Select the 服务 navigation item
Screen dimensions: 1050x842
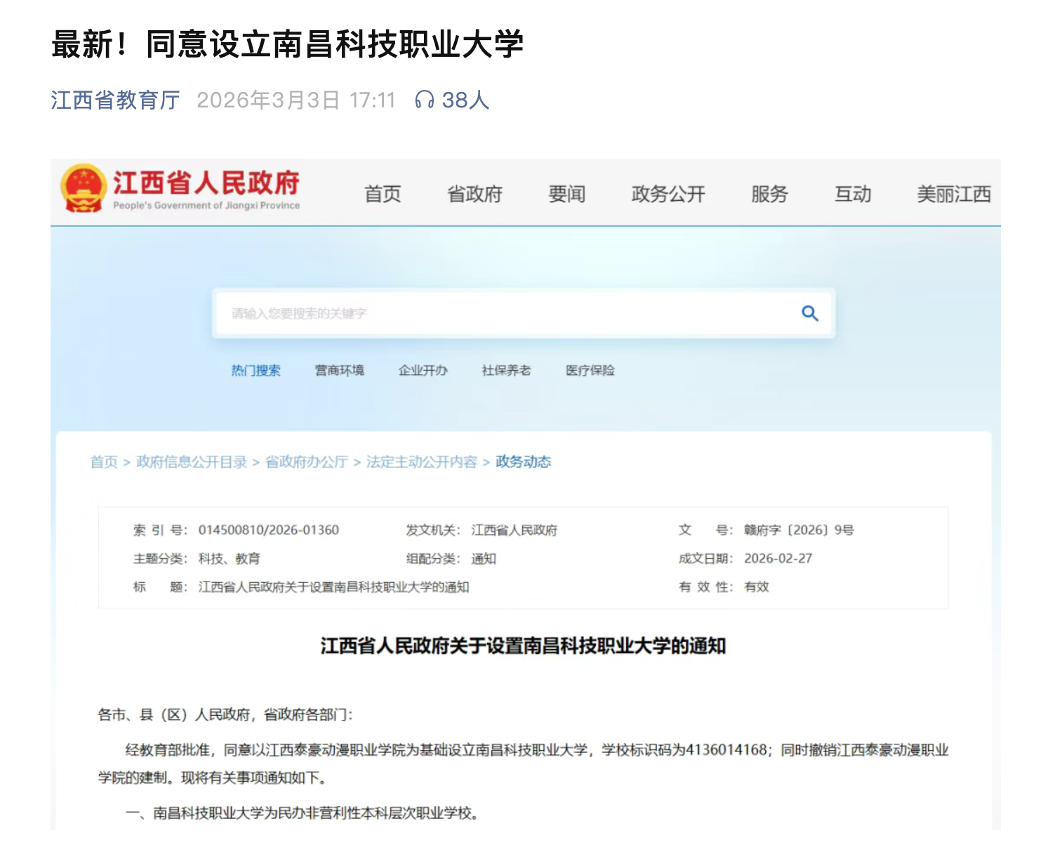769,194
